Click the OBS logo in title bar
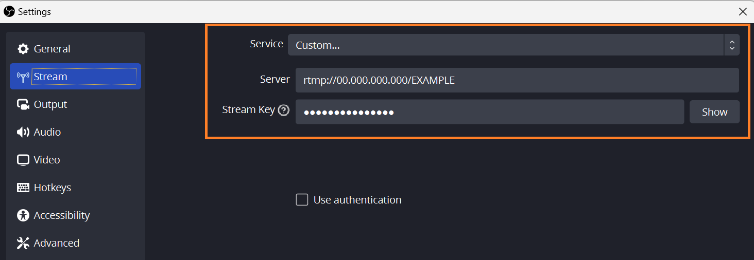 [x=9, y=11]
